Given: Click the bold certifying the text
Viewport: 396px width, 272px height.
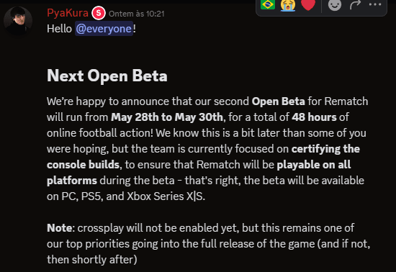Looking at the screenshot, I should pyautogui.click(x=325, y=149).
